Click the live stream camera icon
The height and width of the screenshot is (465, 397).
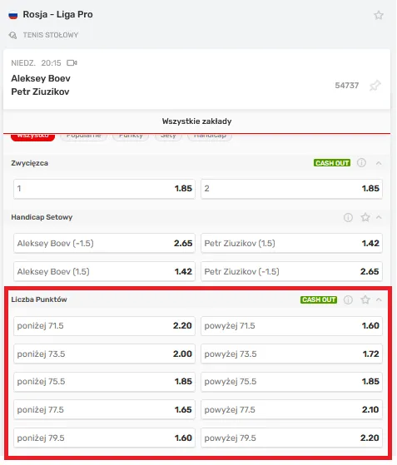pyautogui.click(x=72, y=63)
